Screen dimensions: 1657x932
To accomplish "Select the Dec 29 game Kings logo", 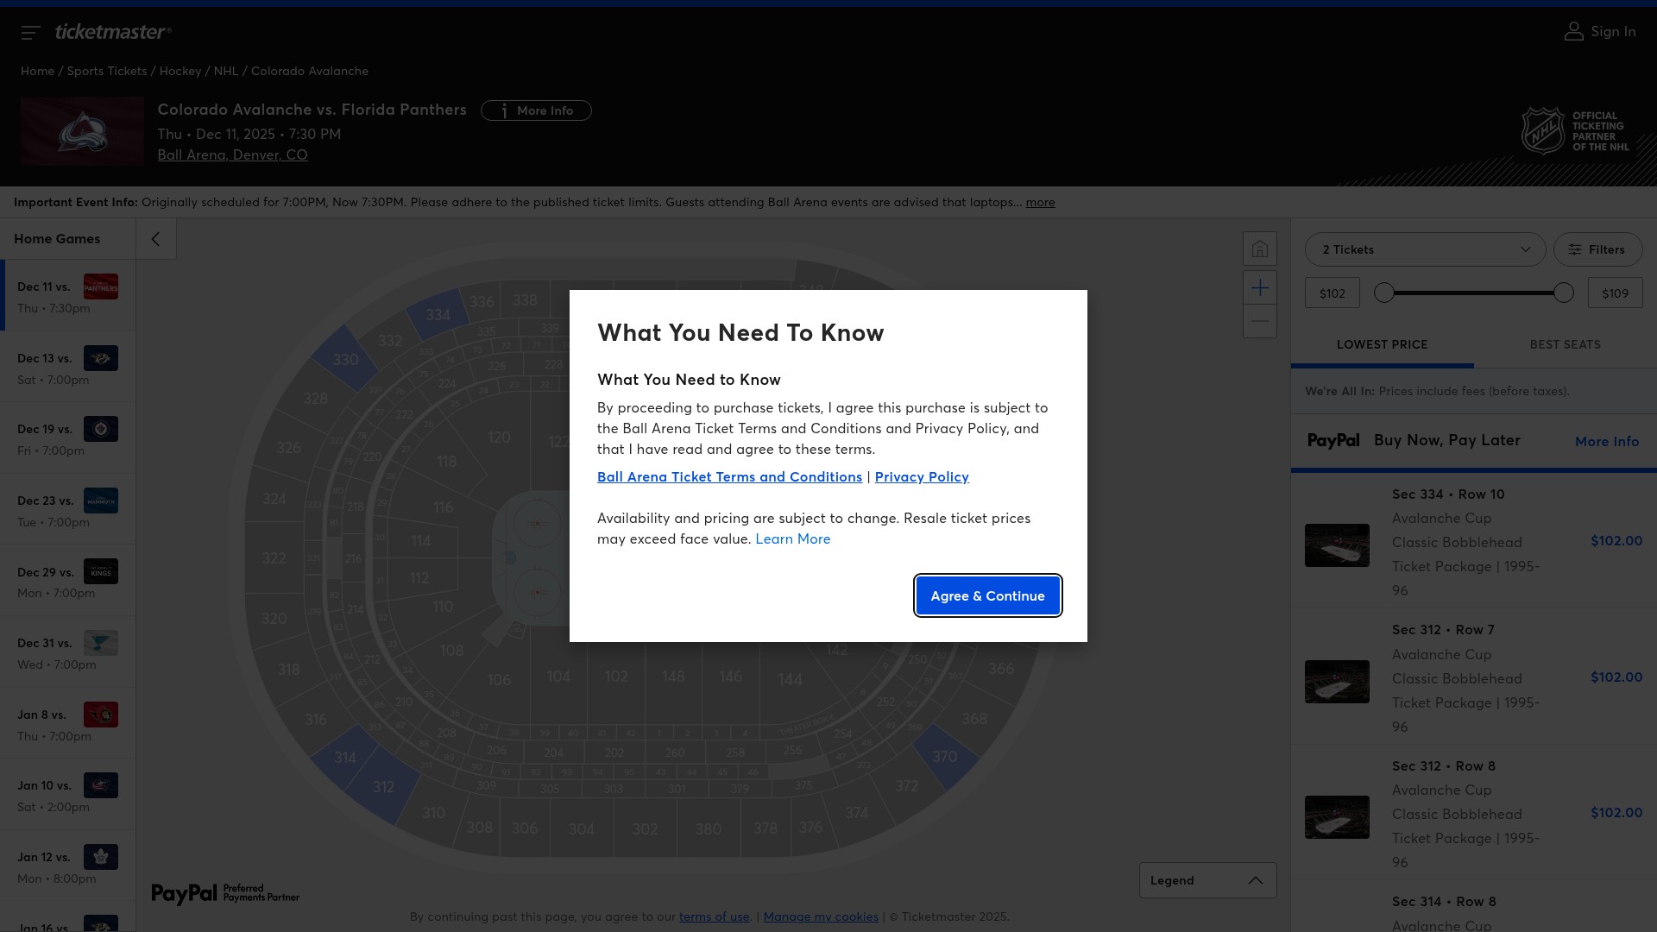I will [101, 571].
